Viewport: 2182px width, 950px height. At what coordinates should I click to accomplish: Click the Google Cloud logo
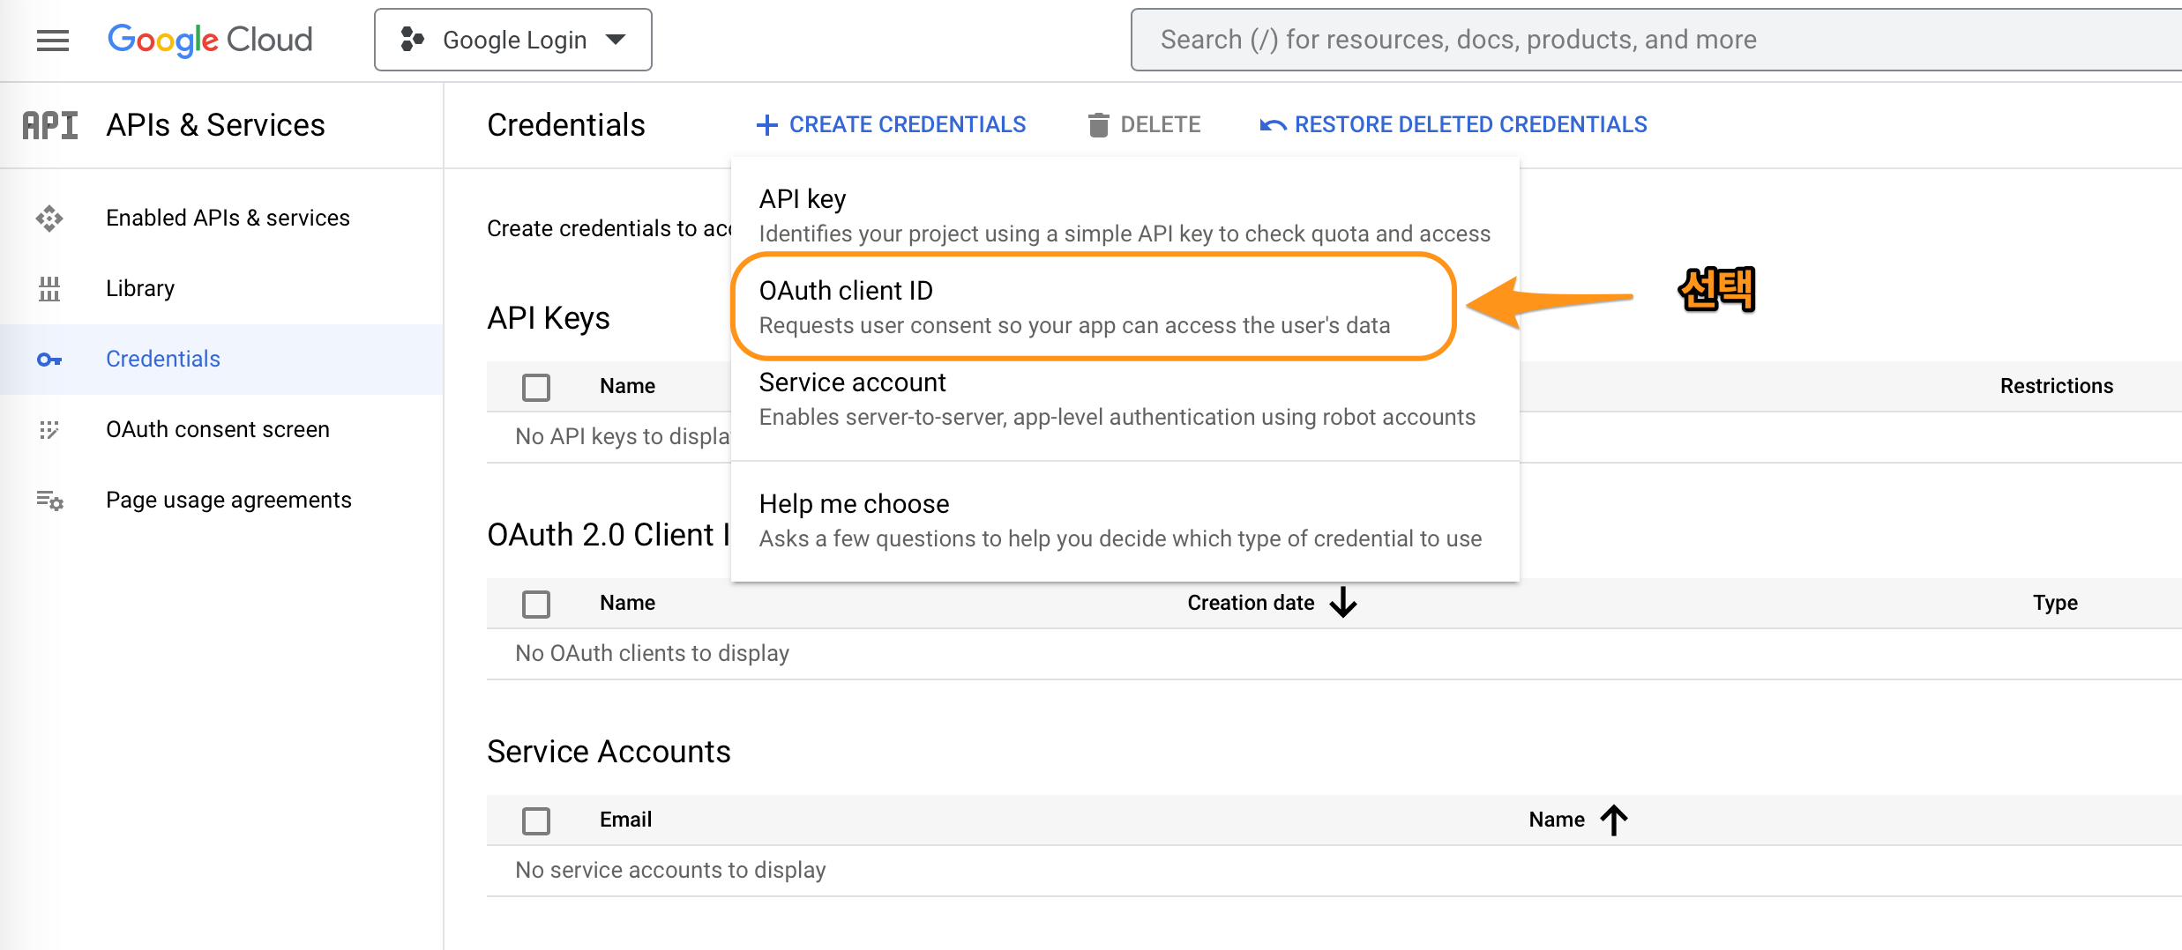(210, 40)
